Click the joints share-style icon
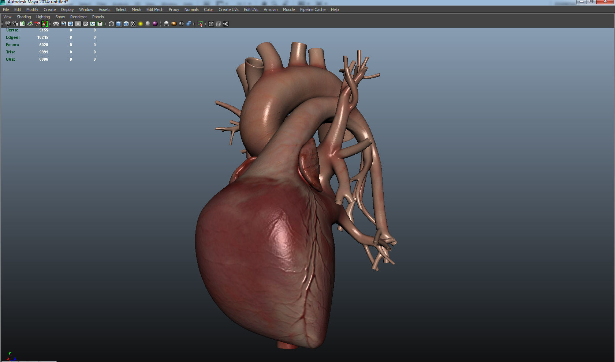Screen dimensions: 615x362 pos(226,24)
